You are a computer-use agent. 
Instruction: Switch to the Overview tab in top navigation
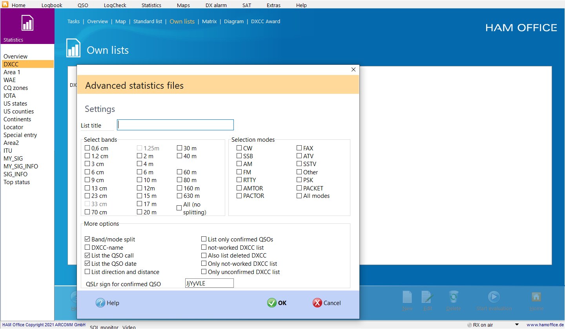tap(97, 22)
